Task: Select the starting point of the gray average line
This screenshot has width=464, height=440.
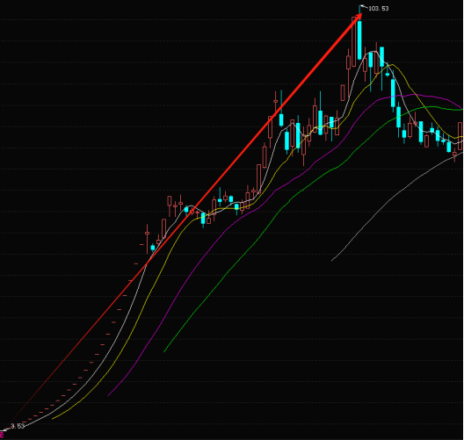Action: point(331,261)
